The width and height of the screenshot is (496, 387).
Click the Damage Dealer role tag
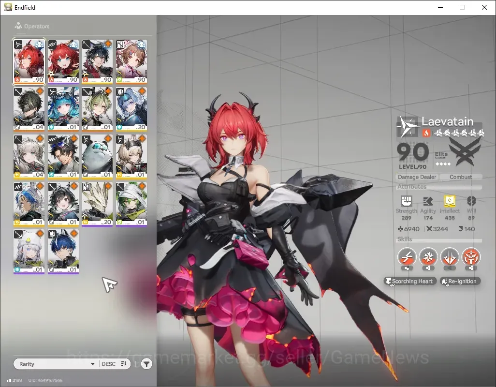pyautogui.click(x=417, y=177)
